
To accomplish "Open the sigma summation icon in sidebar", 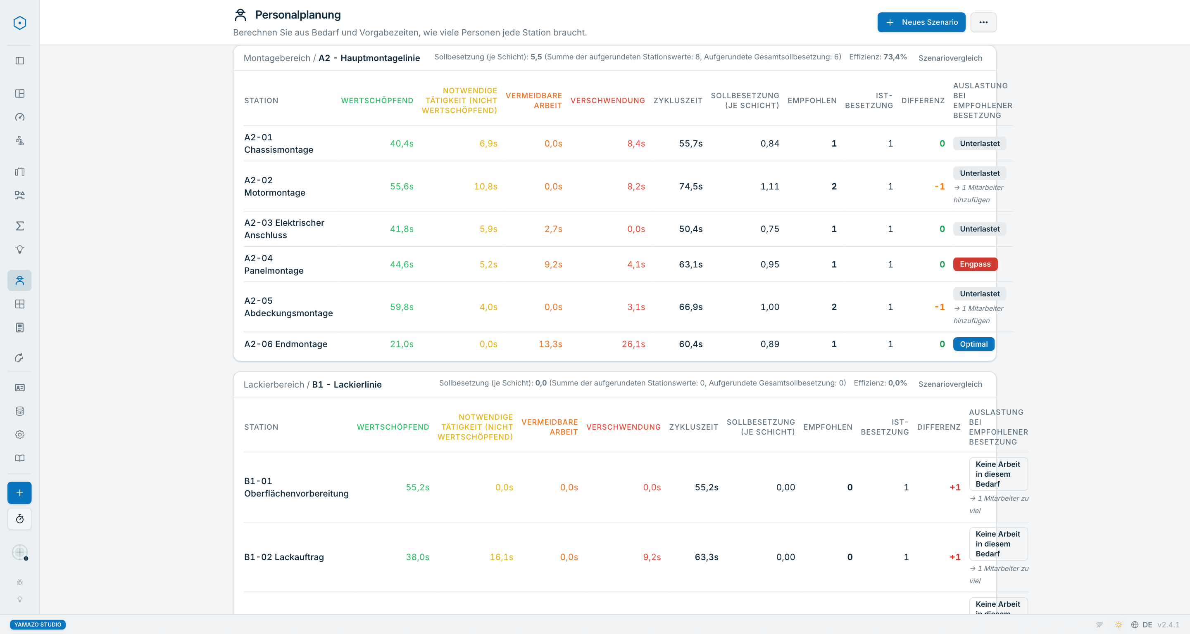I will [19, 226].
